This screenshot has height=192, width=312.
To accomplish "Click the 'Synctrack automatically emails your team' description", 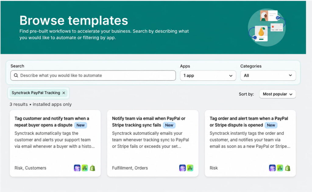I will click(151, 140).
